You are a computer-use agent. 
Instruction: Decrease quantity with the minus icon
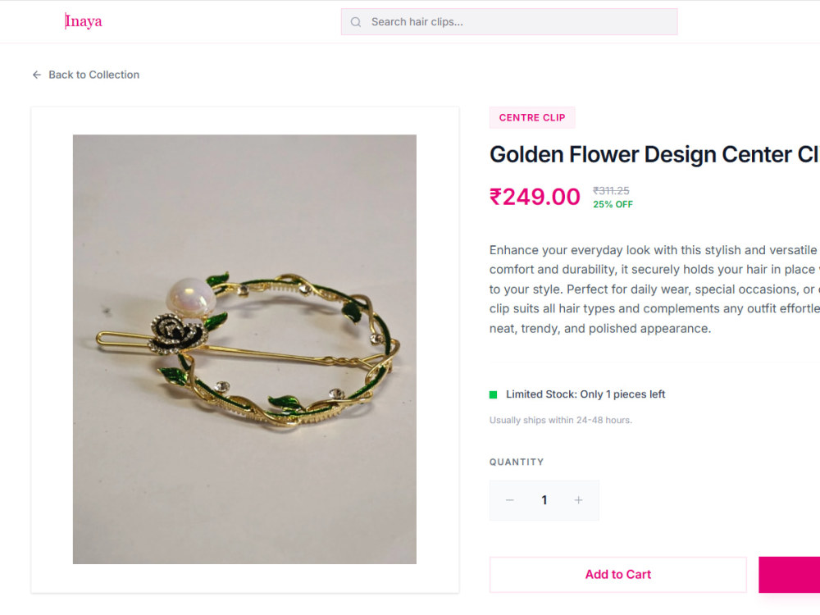[510, 500]
